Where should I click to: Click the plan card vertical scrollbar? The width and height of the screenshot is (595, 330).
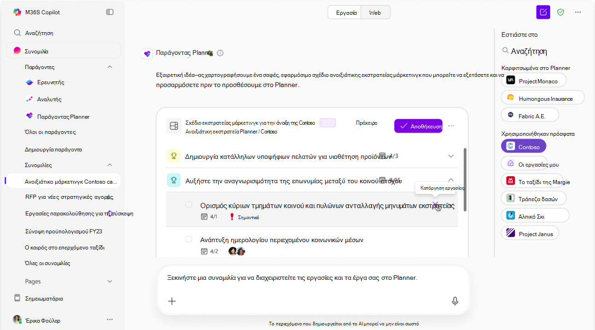[465, 179]
